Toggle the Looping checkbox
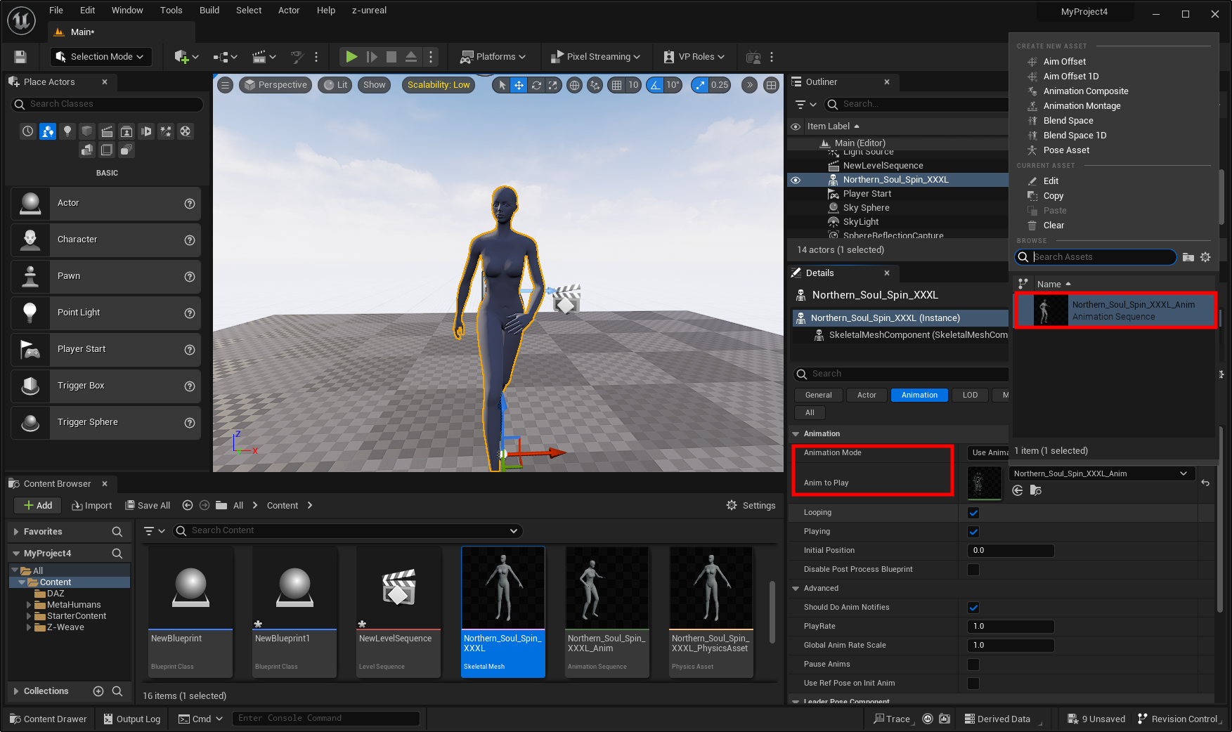The width and height of the screenshot is (1232, 732). [973, 513]
